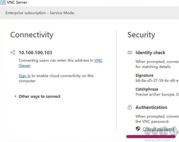This screenshot has height=142, width=179.
Task: Open the VNC Viewer link
Action: tap(98, 60)
